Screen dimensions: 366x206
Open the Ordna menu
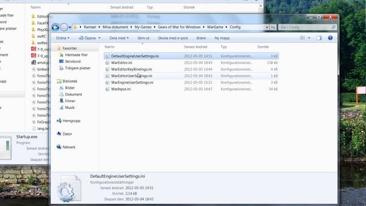[x=62, y=38]
